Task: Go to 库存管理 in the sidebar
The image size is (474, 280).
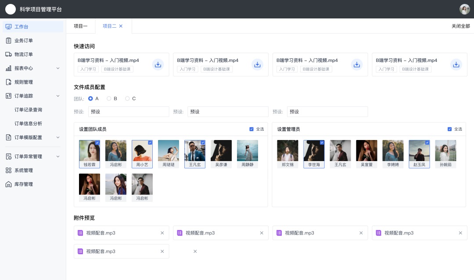Action: 24,184
